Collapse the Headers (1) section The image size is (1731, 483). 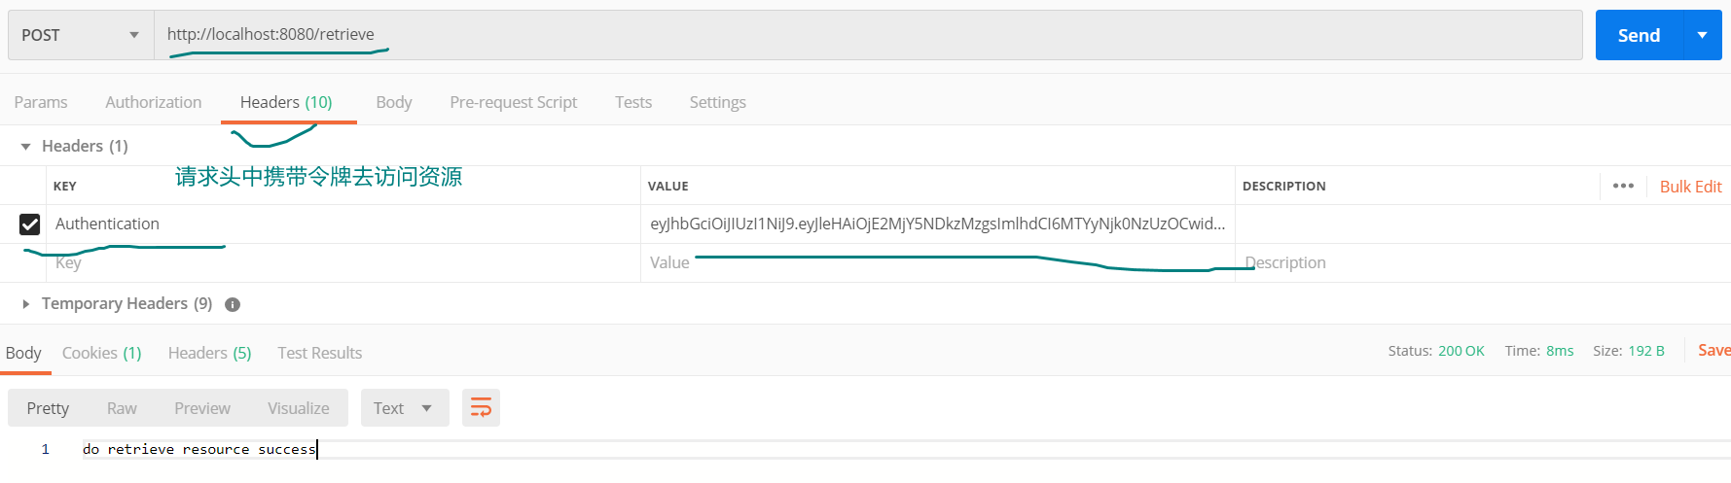(25, 146)
